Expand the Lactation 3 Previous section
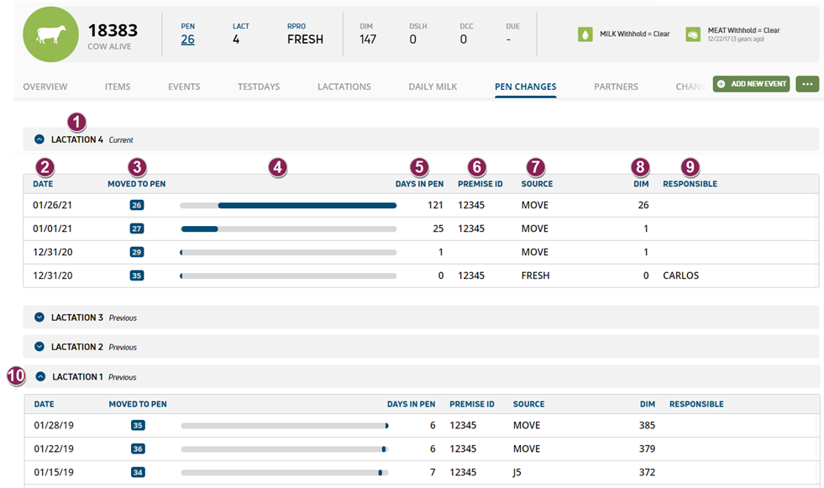Screen dimensions: 824x488 click(x=39, y=317)
